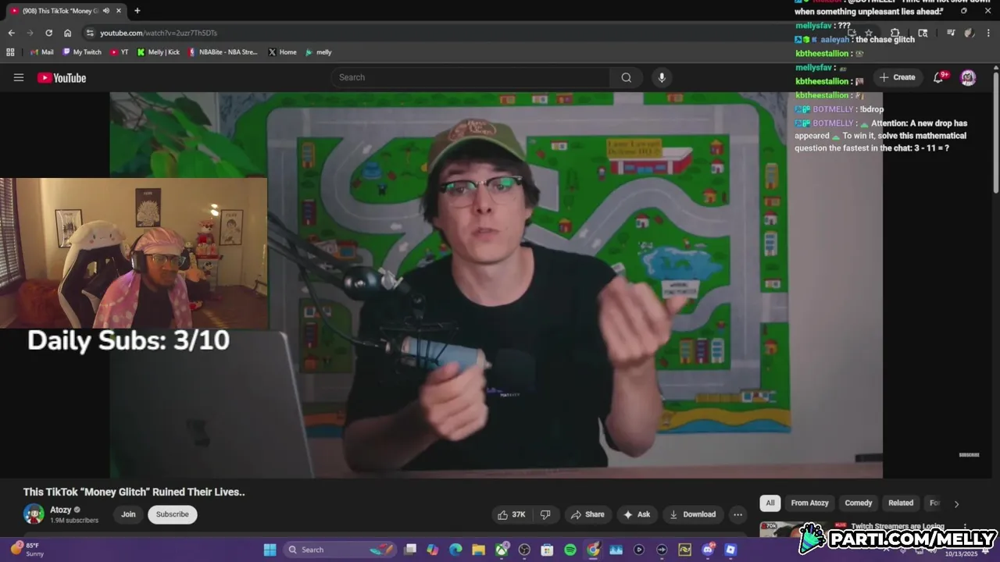
Task: Close the TikTok Money Glitch tab
Action: (119, 11)
